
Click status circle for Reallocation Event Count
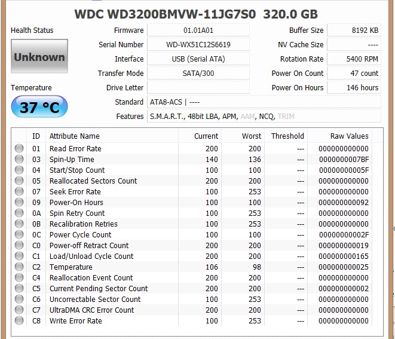tap(19, 277)
